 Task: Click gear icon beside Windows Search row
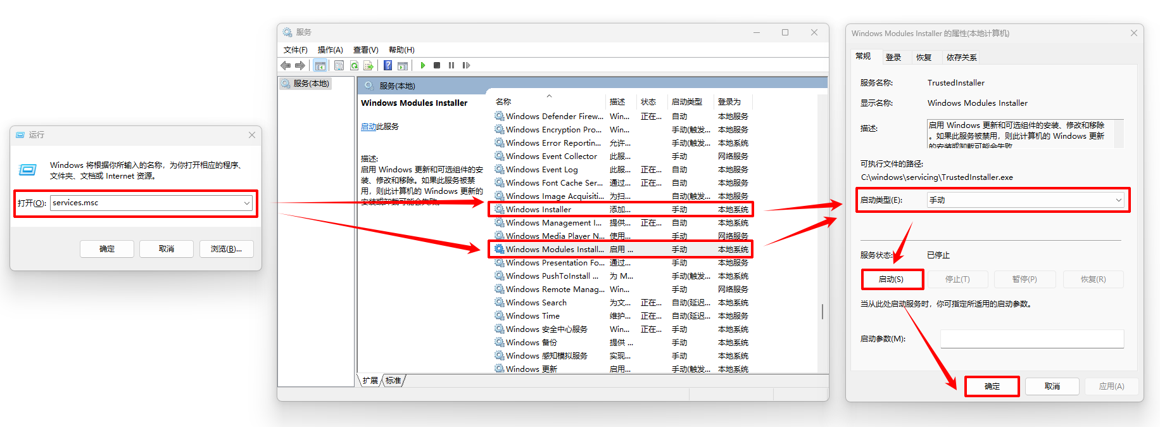(500, 302)
